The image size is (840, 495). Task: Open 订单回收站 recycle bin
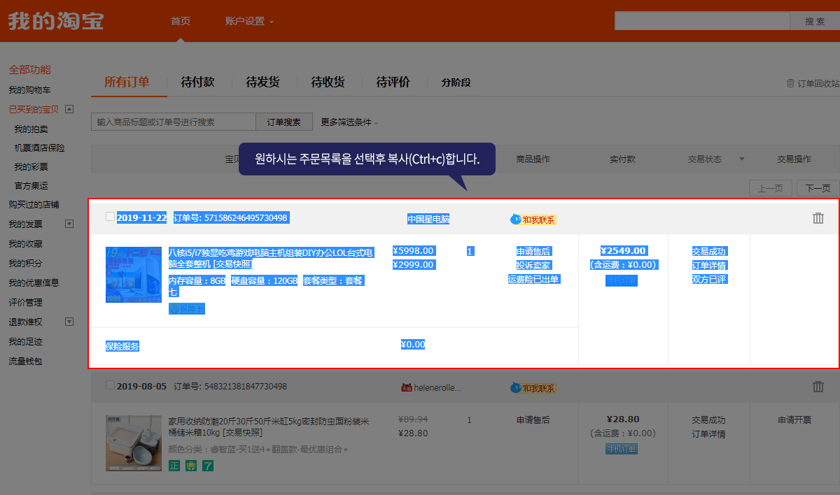click(813, 83)
